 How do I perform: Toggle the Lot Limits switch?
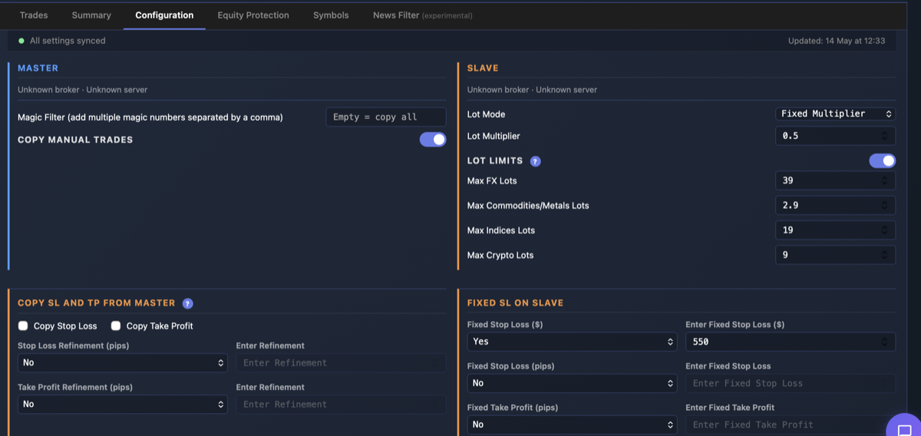tap(882, 160)
